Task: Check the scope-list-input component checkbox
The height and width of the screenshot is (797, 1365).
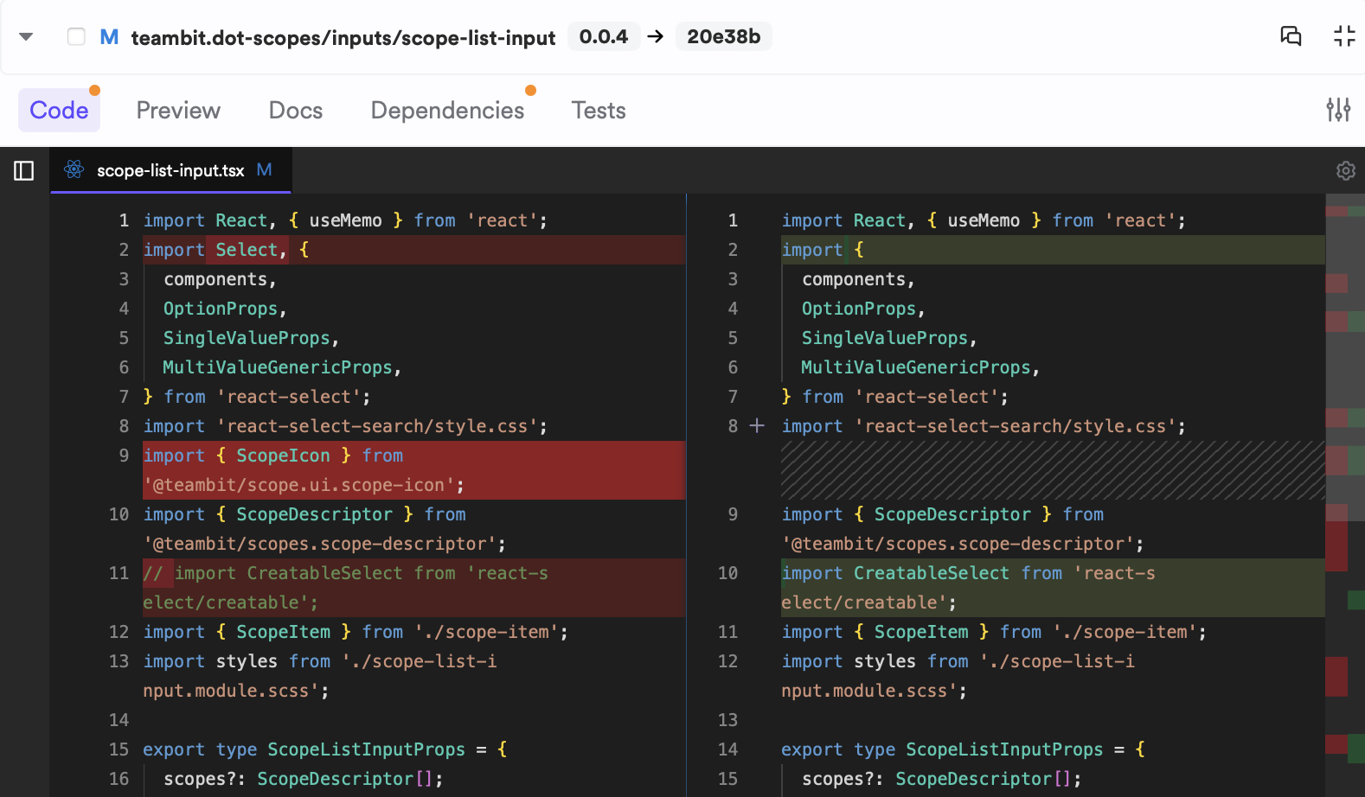Action: (76, 36)
